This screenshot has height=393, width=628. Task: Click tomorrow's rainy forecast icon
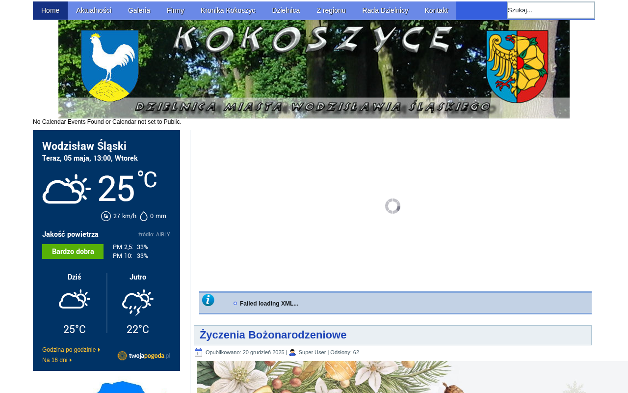tap(138, 303)
